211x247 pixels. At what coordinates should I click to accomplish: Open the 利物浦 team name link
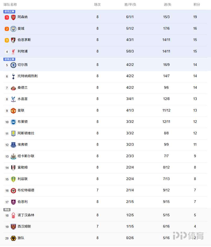pyautogui.click(x=23, y=51)
